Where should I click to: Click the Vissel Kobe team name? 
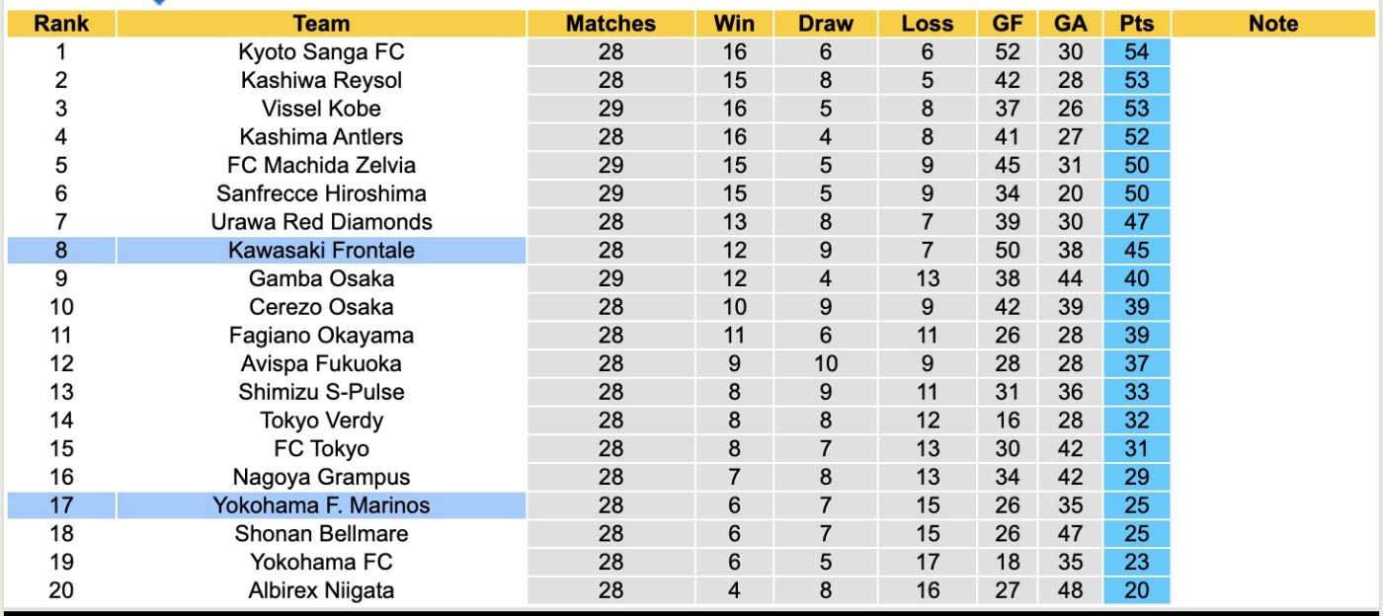pos(321,109)
